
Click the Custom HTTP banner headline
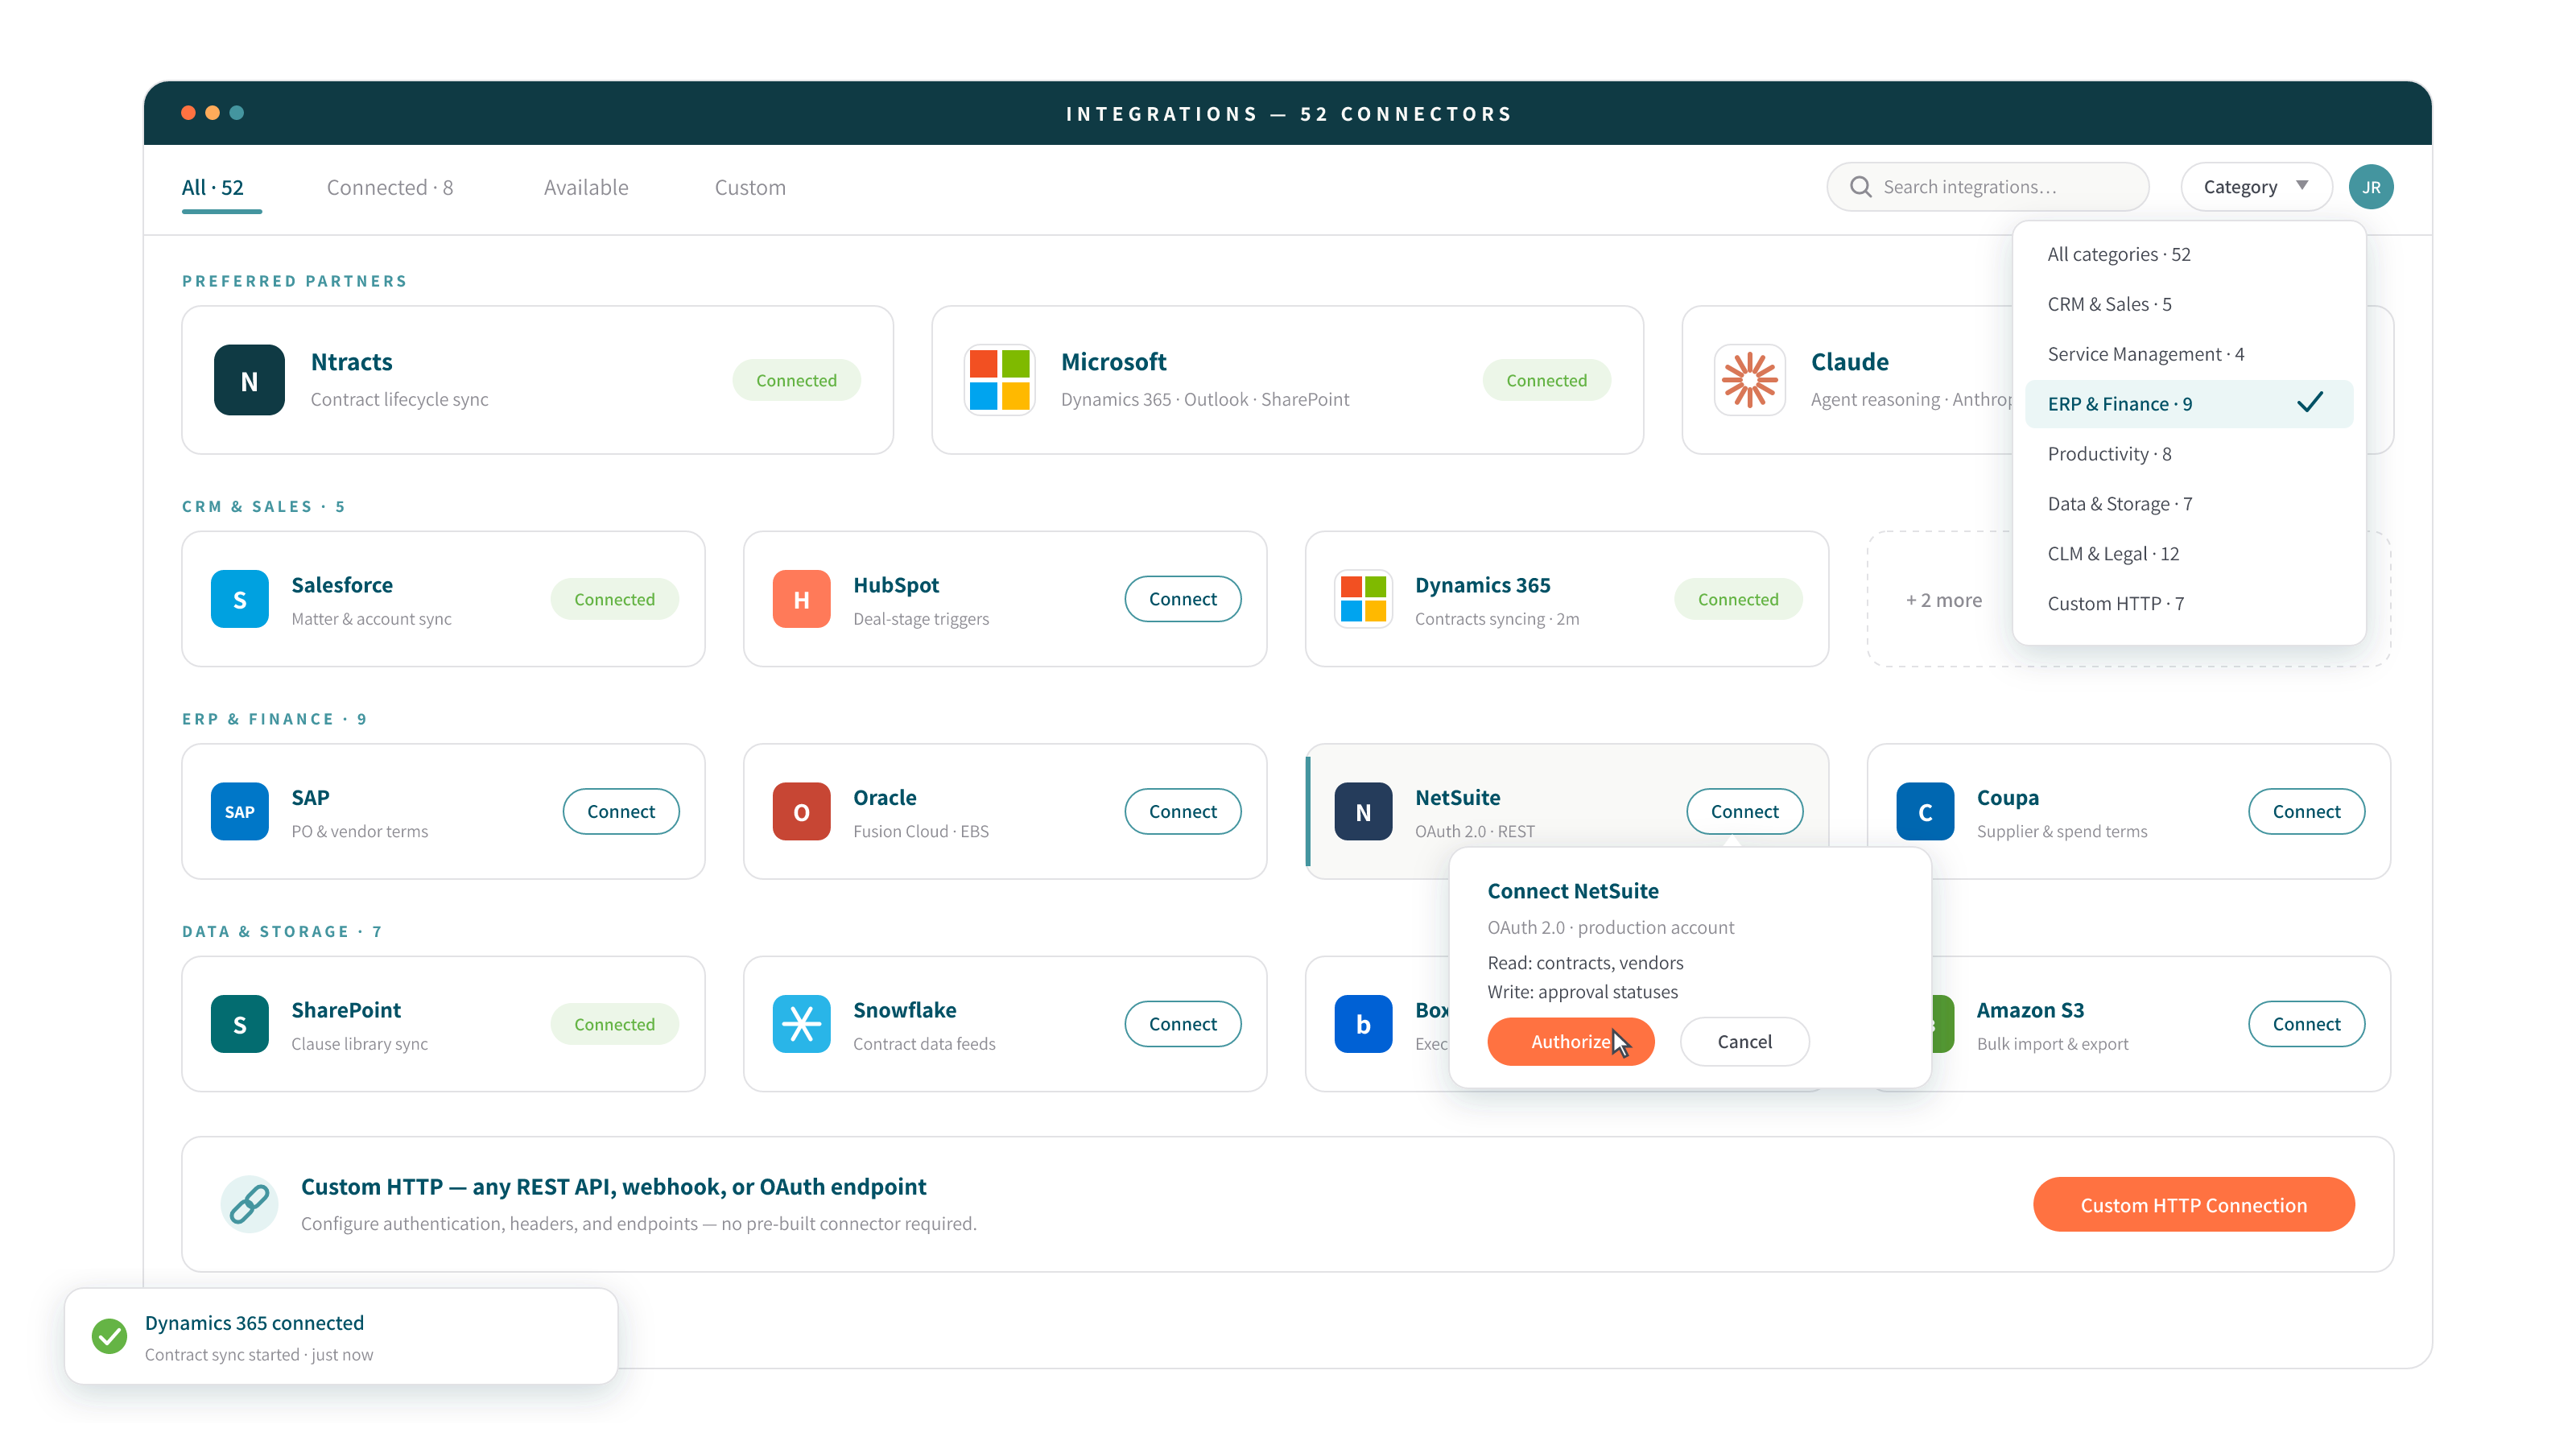click(613, 1186)
